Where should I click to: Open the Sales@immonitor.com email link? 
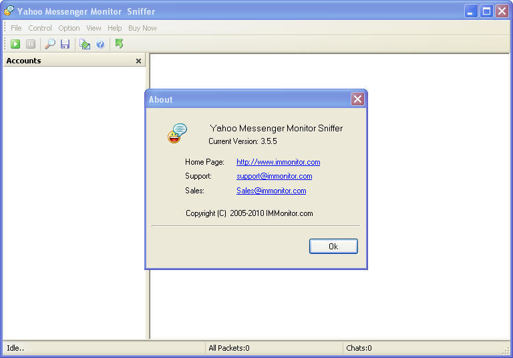pos(271,191)
